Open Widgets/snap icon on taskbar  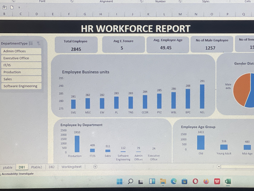pyautogui.click(x=152, y=181)
